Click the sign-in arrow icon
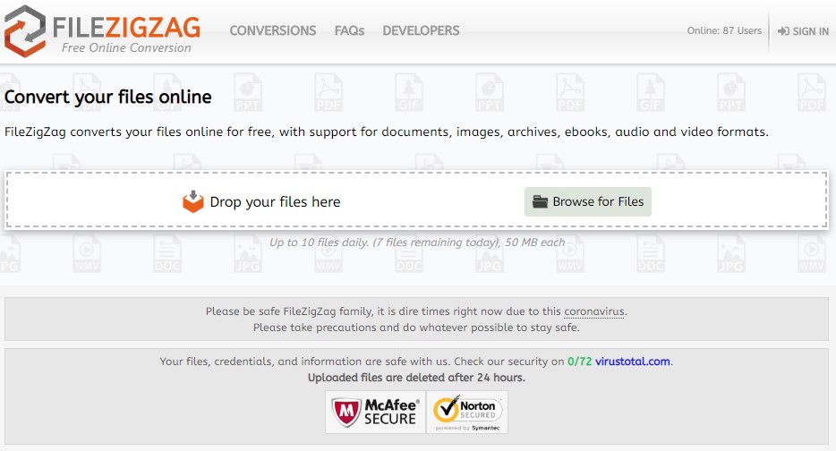The width and height of the screenshot is (836, 451). coord(783,31)
